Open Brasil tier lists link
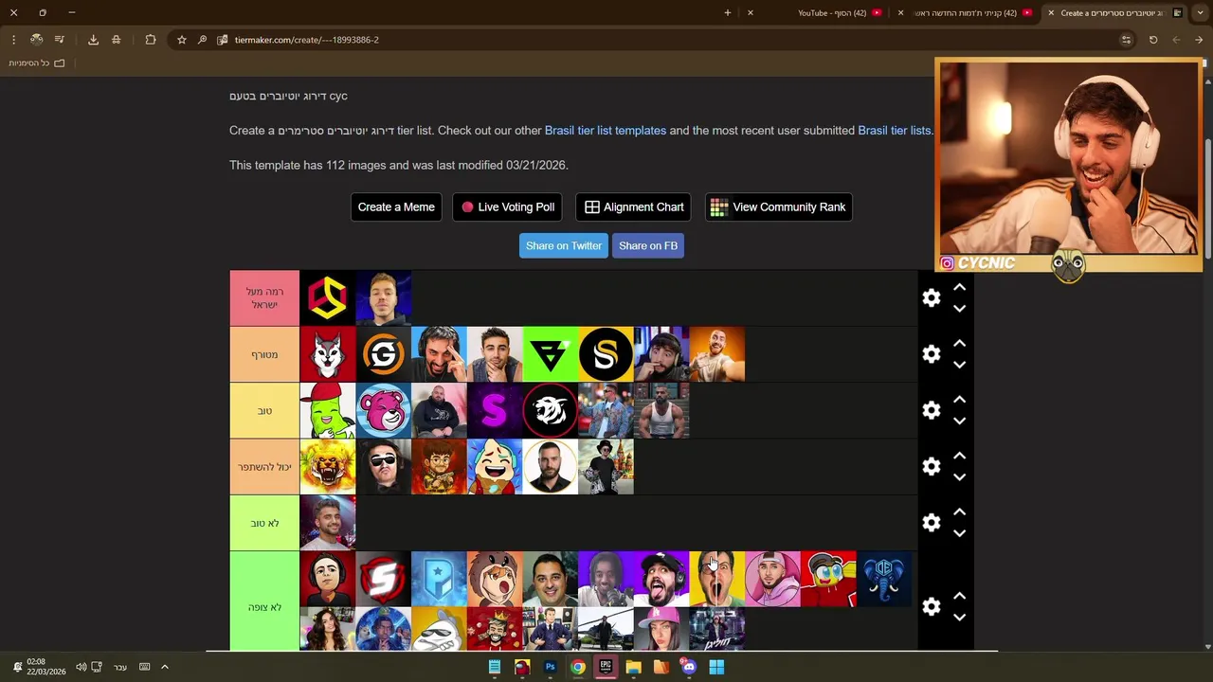Image resolution: width=1213 pixels, height=682 pixels. click(895, 130)
